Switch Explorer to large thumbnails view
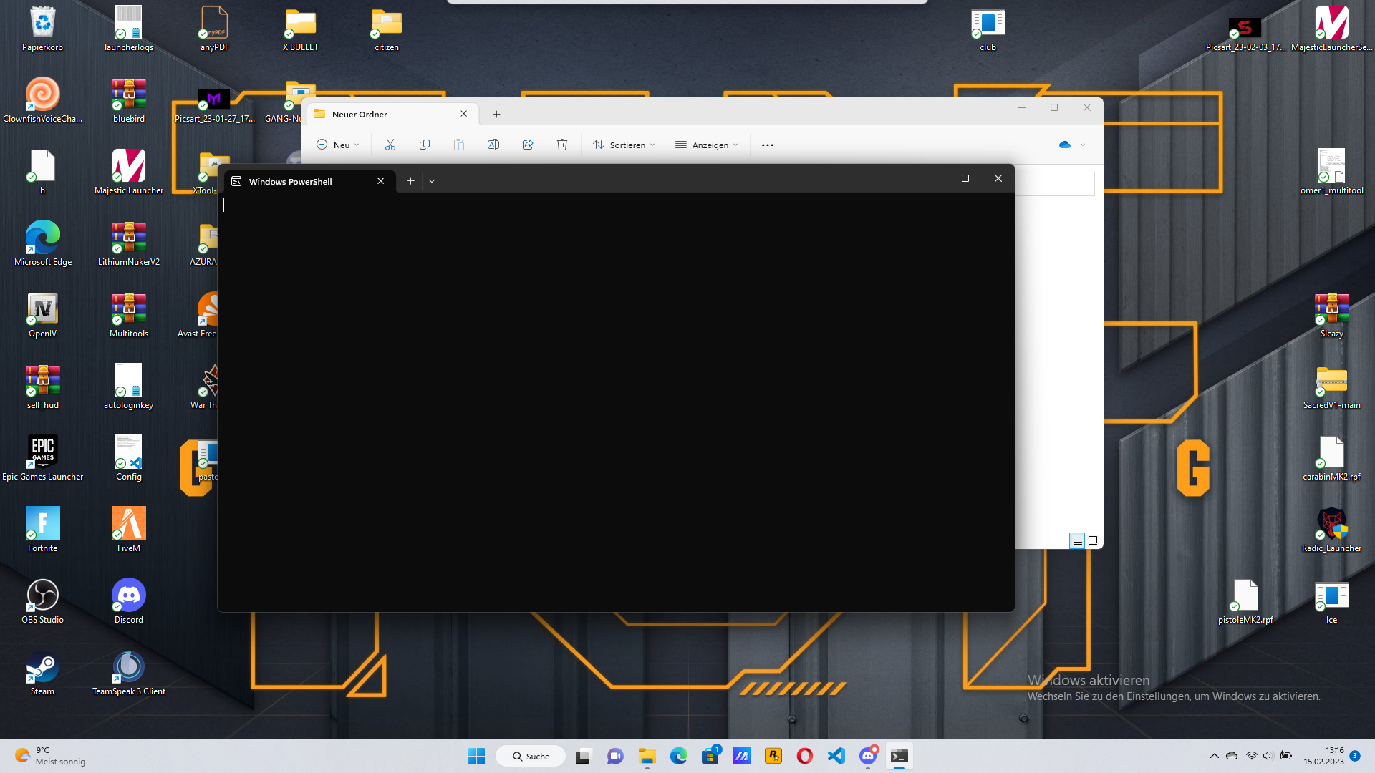This screenshot has width=1375, height=773. point(1093,540)
